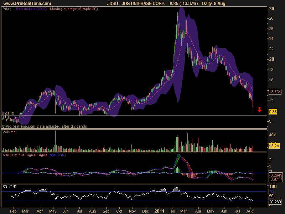
Task: Click the 9.0845 support level label
Action: click(x=8, y=113)
